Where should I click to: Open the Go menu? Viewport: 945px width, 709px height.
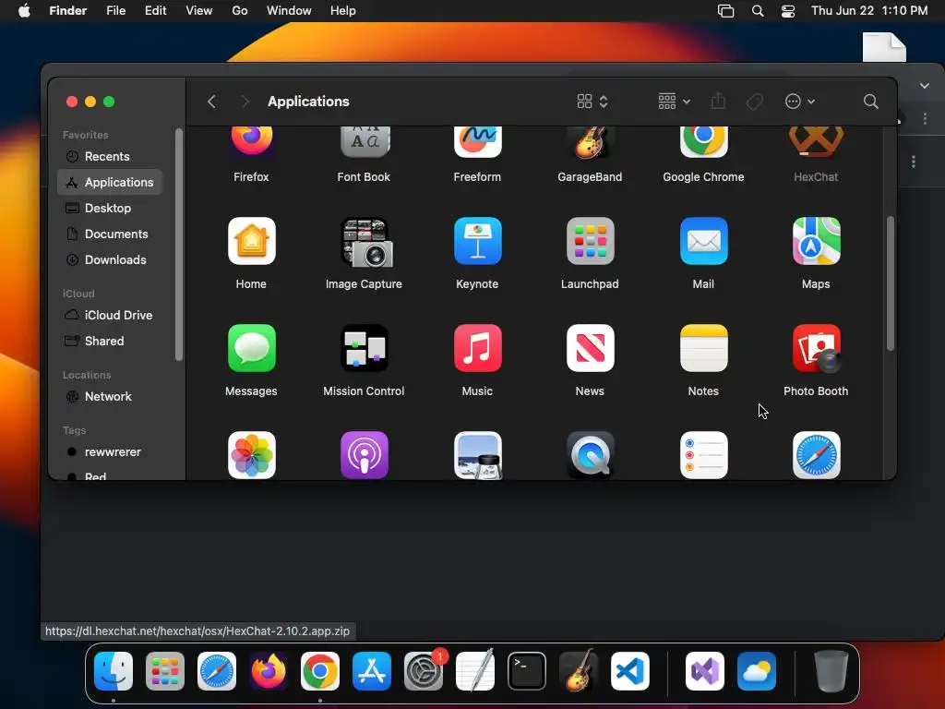tap(240, 11)
